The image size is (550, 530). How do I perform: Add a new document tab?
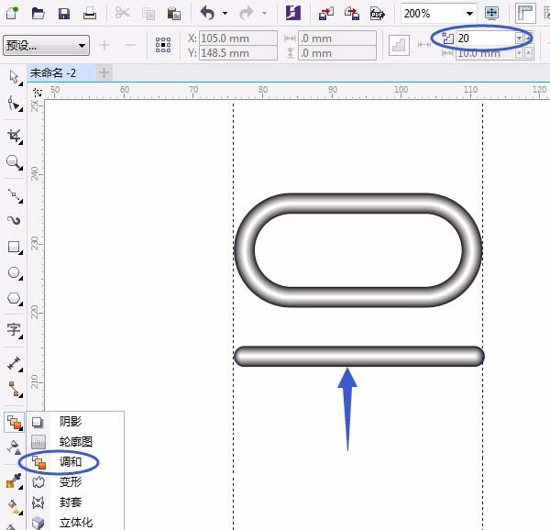pos(104,72)
